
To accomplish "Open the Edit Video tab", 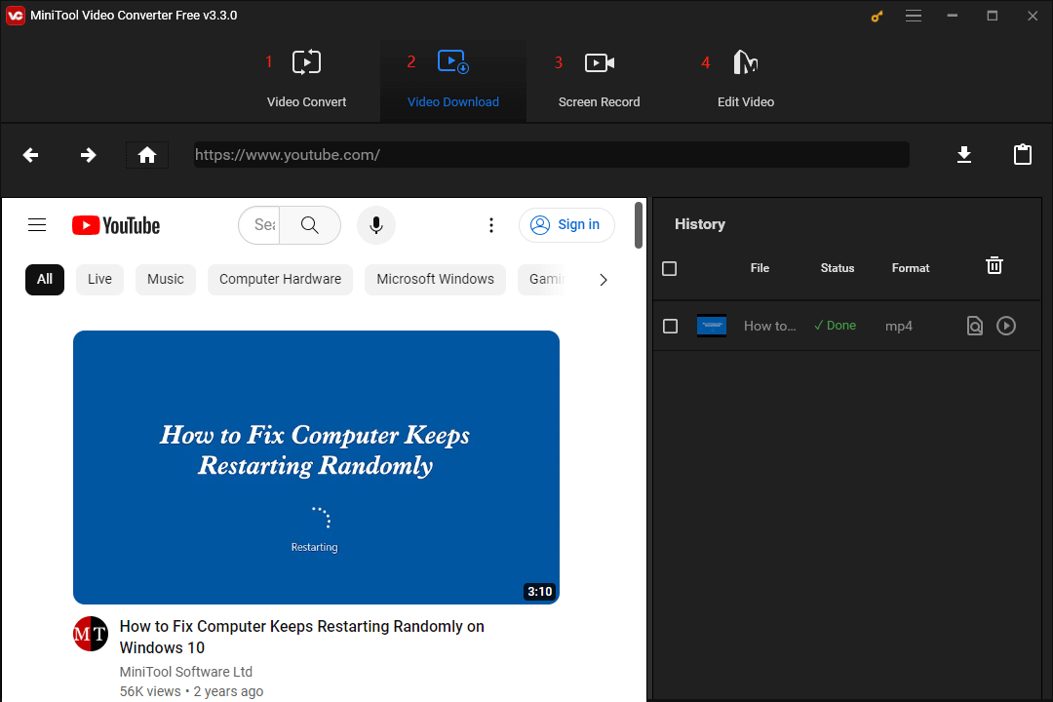I will 746,79.
